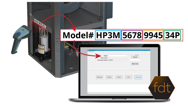The image size is (188, 106).
Task: Start the download with the Download button
Action: pyautogui.click(x=109, y=77)
